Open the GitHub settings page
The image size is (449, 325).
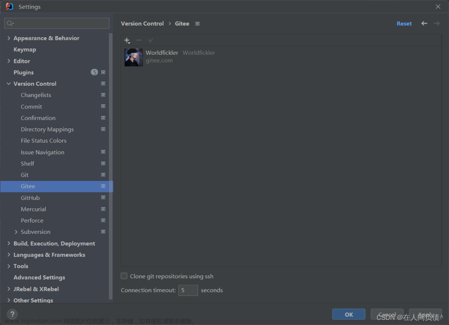pos(30,198)
